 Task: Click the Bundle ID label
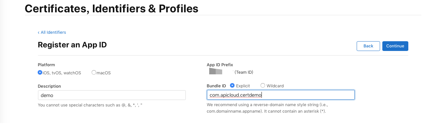coord(216,86)
